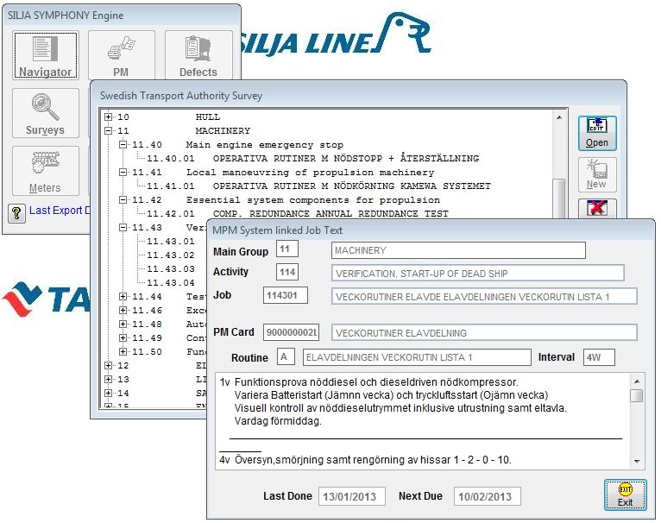Click the Exit button in Job Text dialog

pyautogui.click(x=625, y=495)
